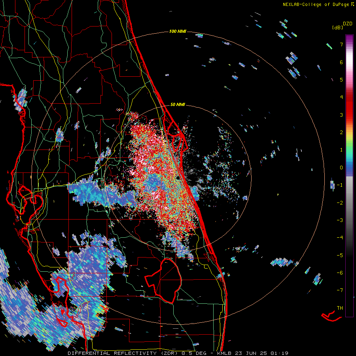Click the 3 value on the color scale
Viewport: 356px width, 356px height.
coord(341,115)
